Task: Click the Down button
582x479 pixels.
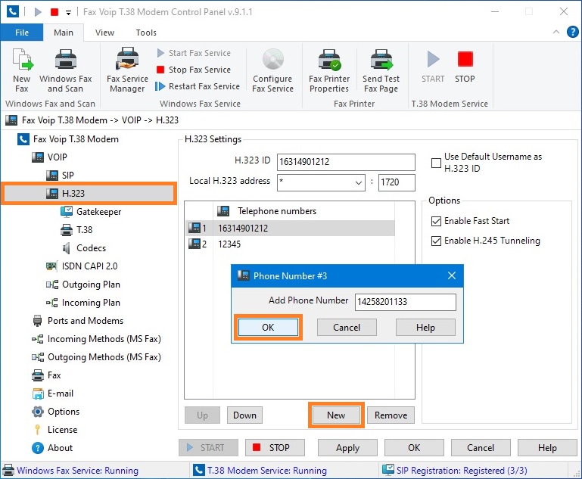Action: [x=244, y=415]
